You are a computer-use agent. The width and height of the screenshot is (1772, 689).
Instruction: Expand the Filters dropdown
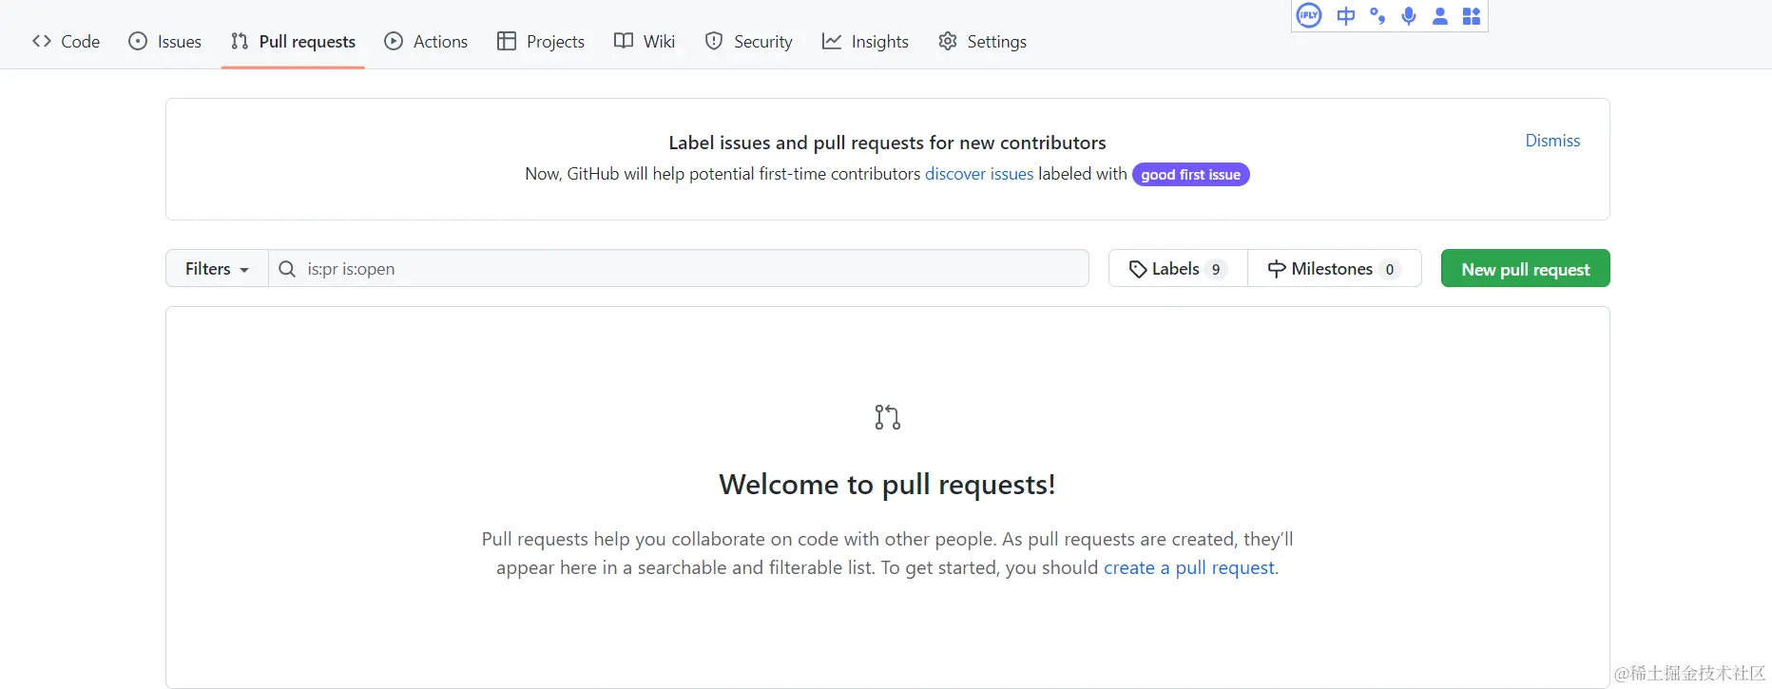pos(217,269)
